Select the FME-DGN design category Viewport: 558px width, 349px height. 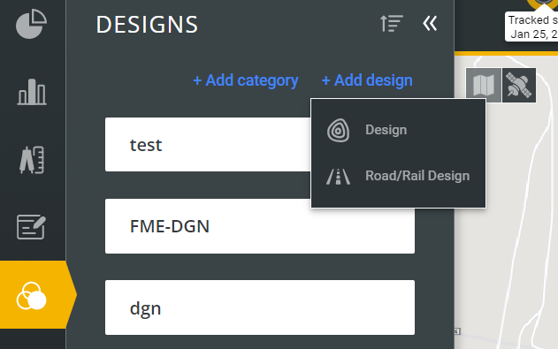(x=260, y=226)
